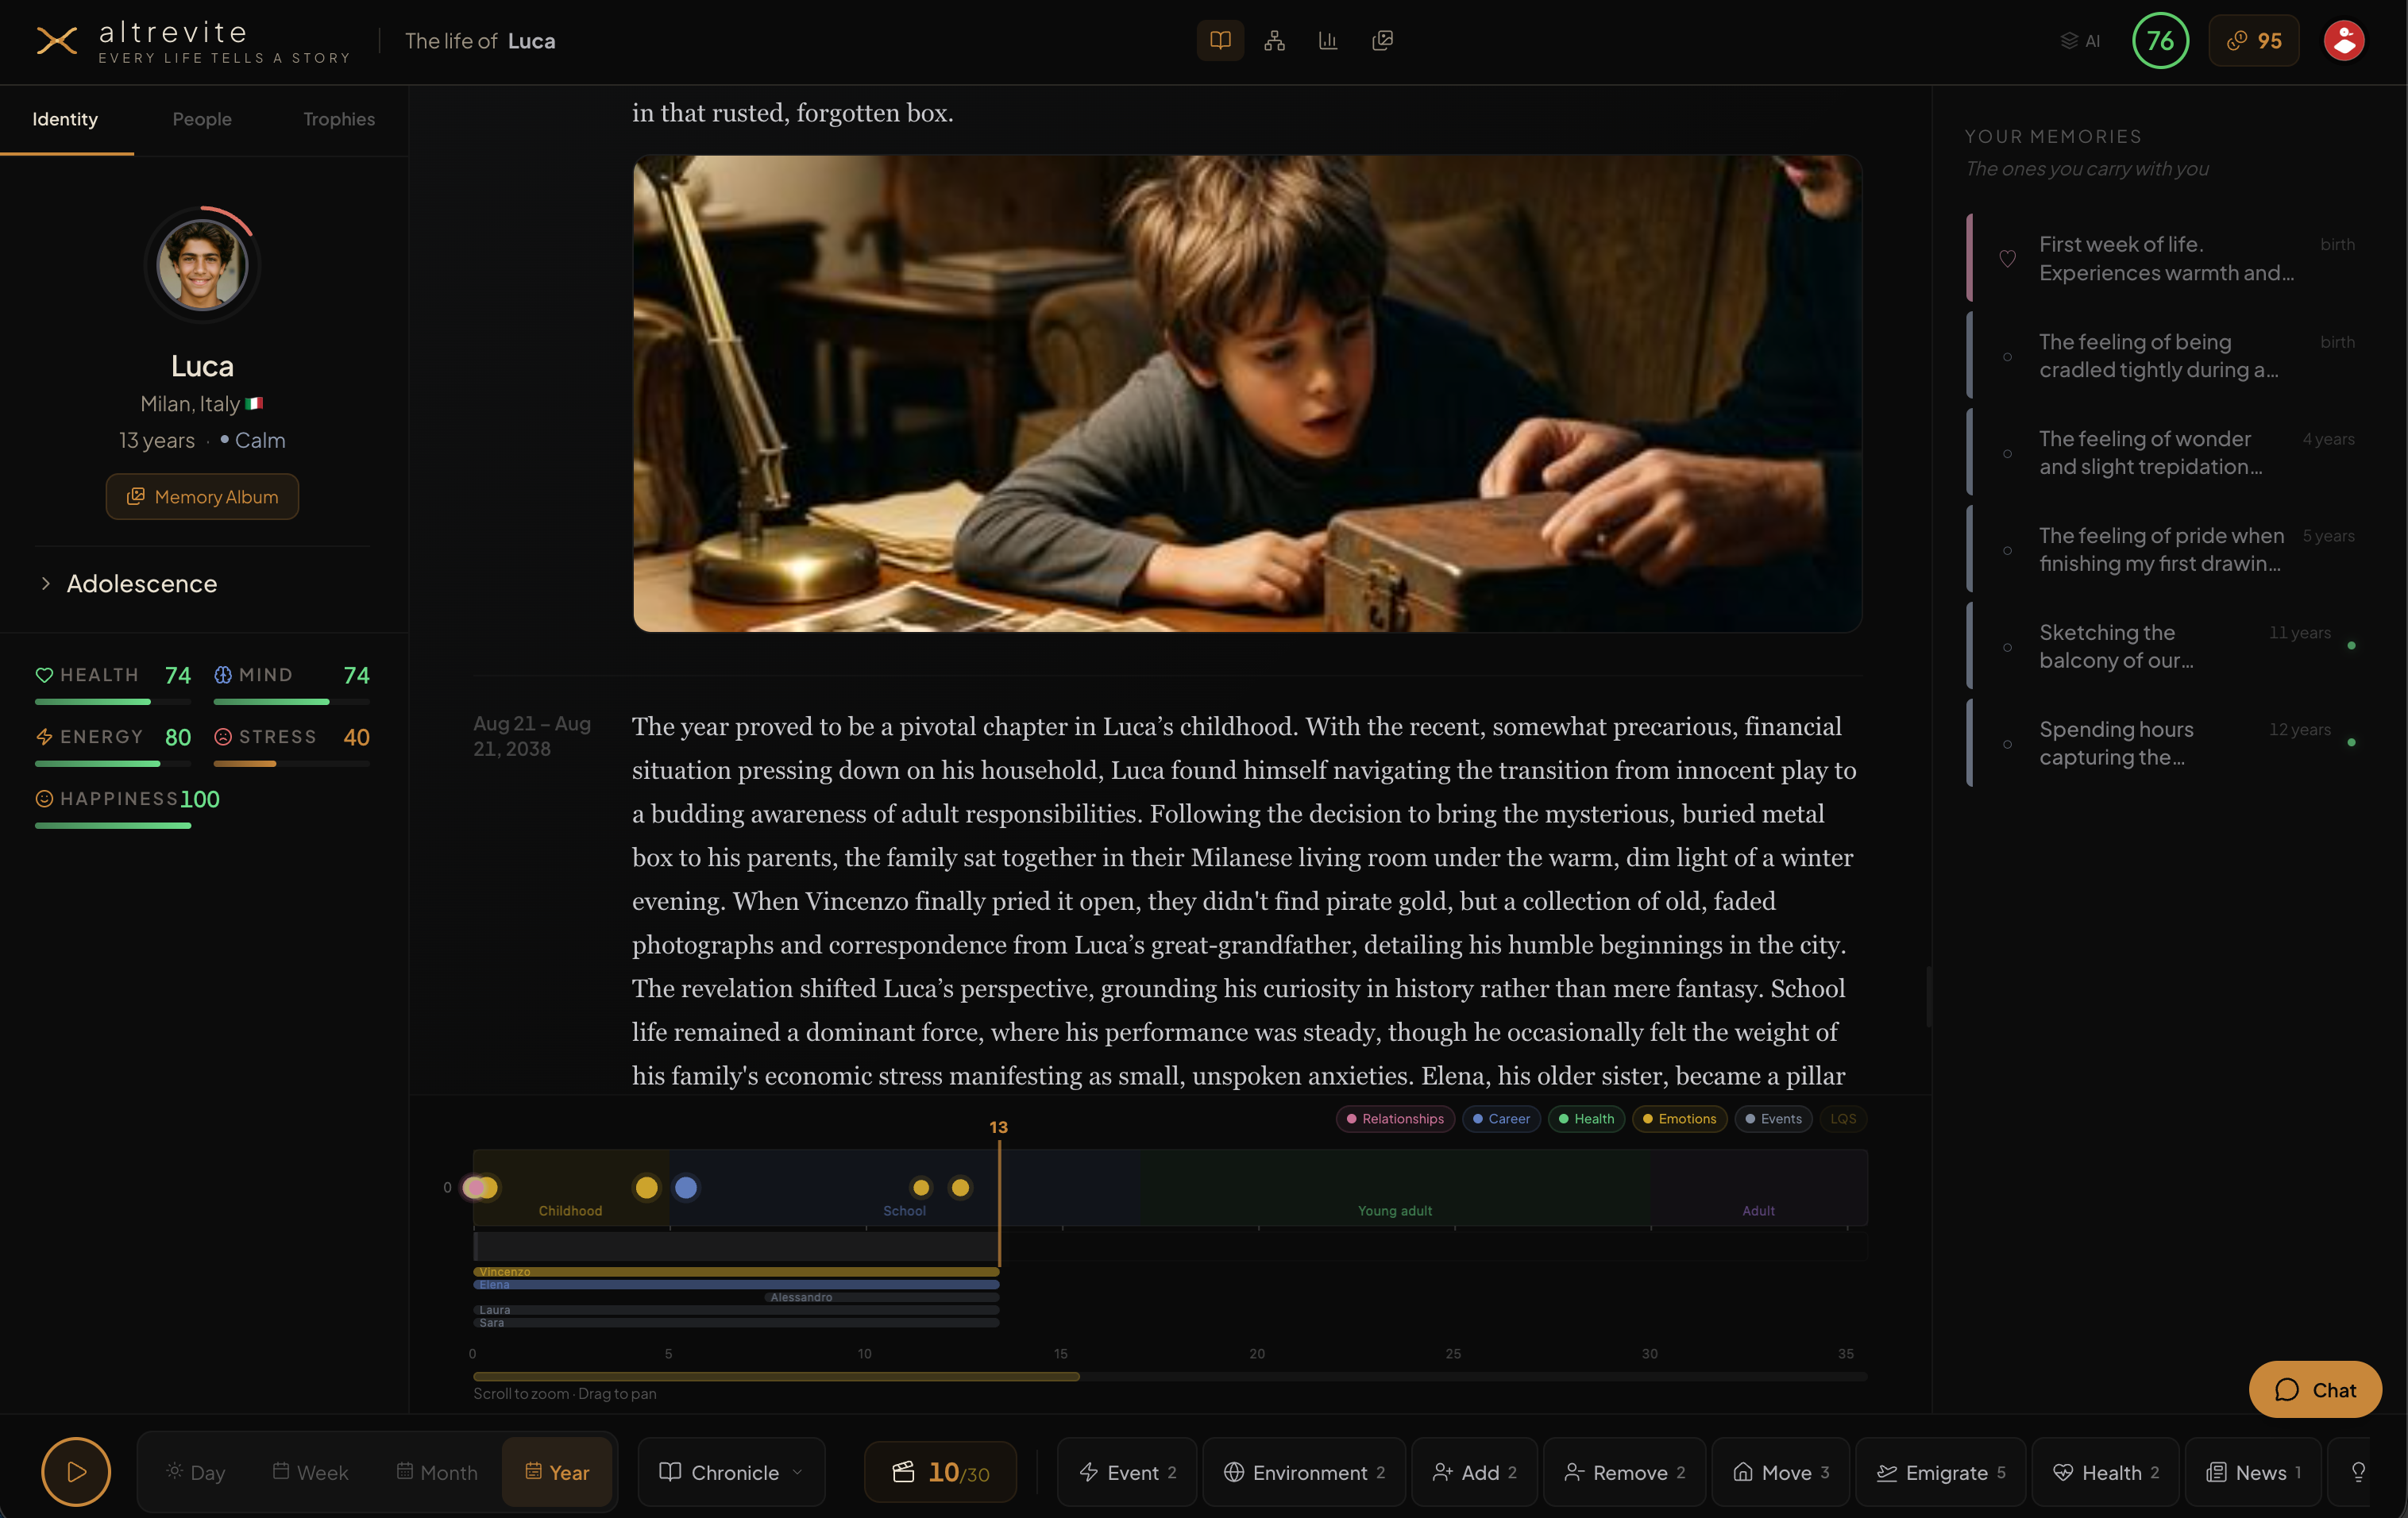Toggle the Relationships timeline filter
Viewport: 2408px width, 1518px height.
point(1394,1119)
